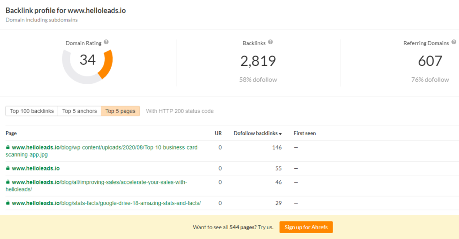Click lock icon before accelerate-your-sales URL
The height and width of the screenshot is (239, 459).
[8, 182]
